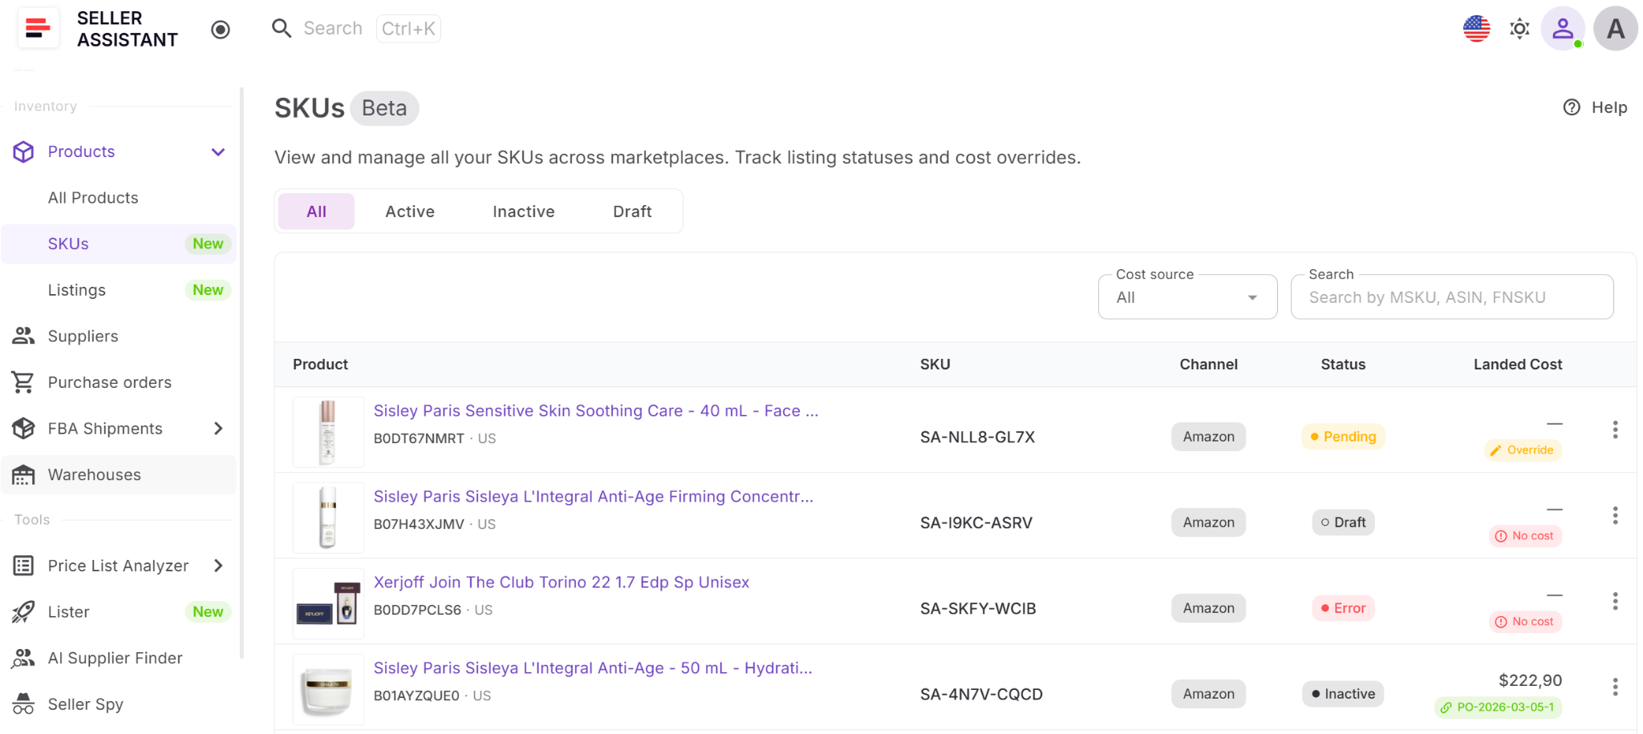The width and height of the screenshot is (1643, 734).
Task: Click the SKU text SA-NLL8-GL7X
Action: 977,438
